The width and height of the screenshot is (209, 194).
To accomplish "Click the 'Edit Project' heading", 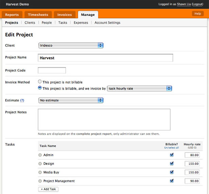I will pos(19,35).
